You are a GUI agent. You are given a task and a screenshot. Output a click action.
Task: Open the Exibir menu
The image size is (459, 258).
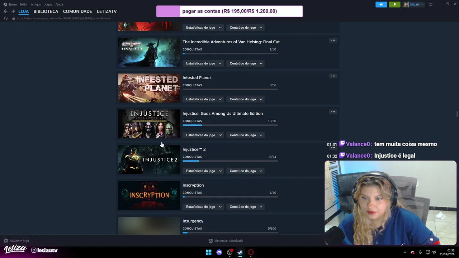coord(24,4)
